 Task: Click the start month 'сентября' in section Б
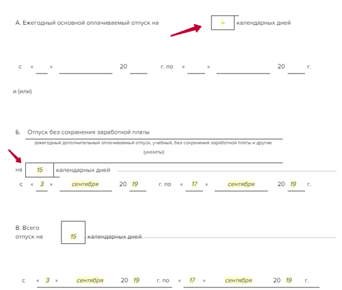click(85, 184)
